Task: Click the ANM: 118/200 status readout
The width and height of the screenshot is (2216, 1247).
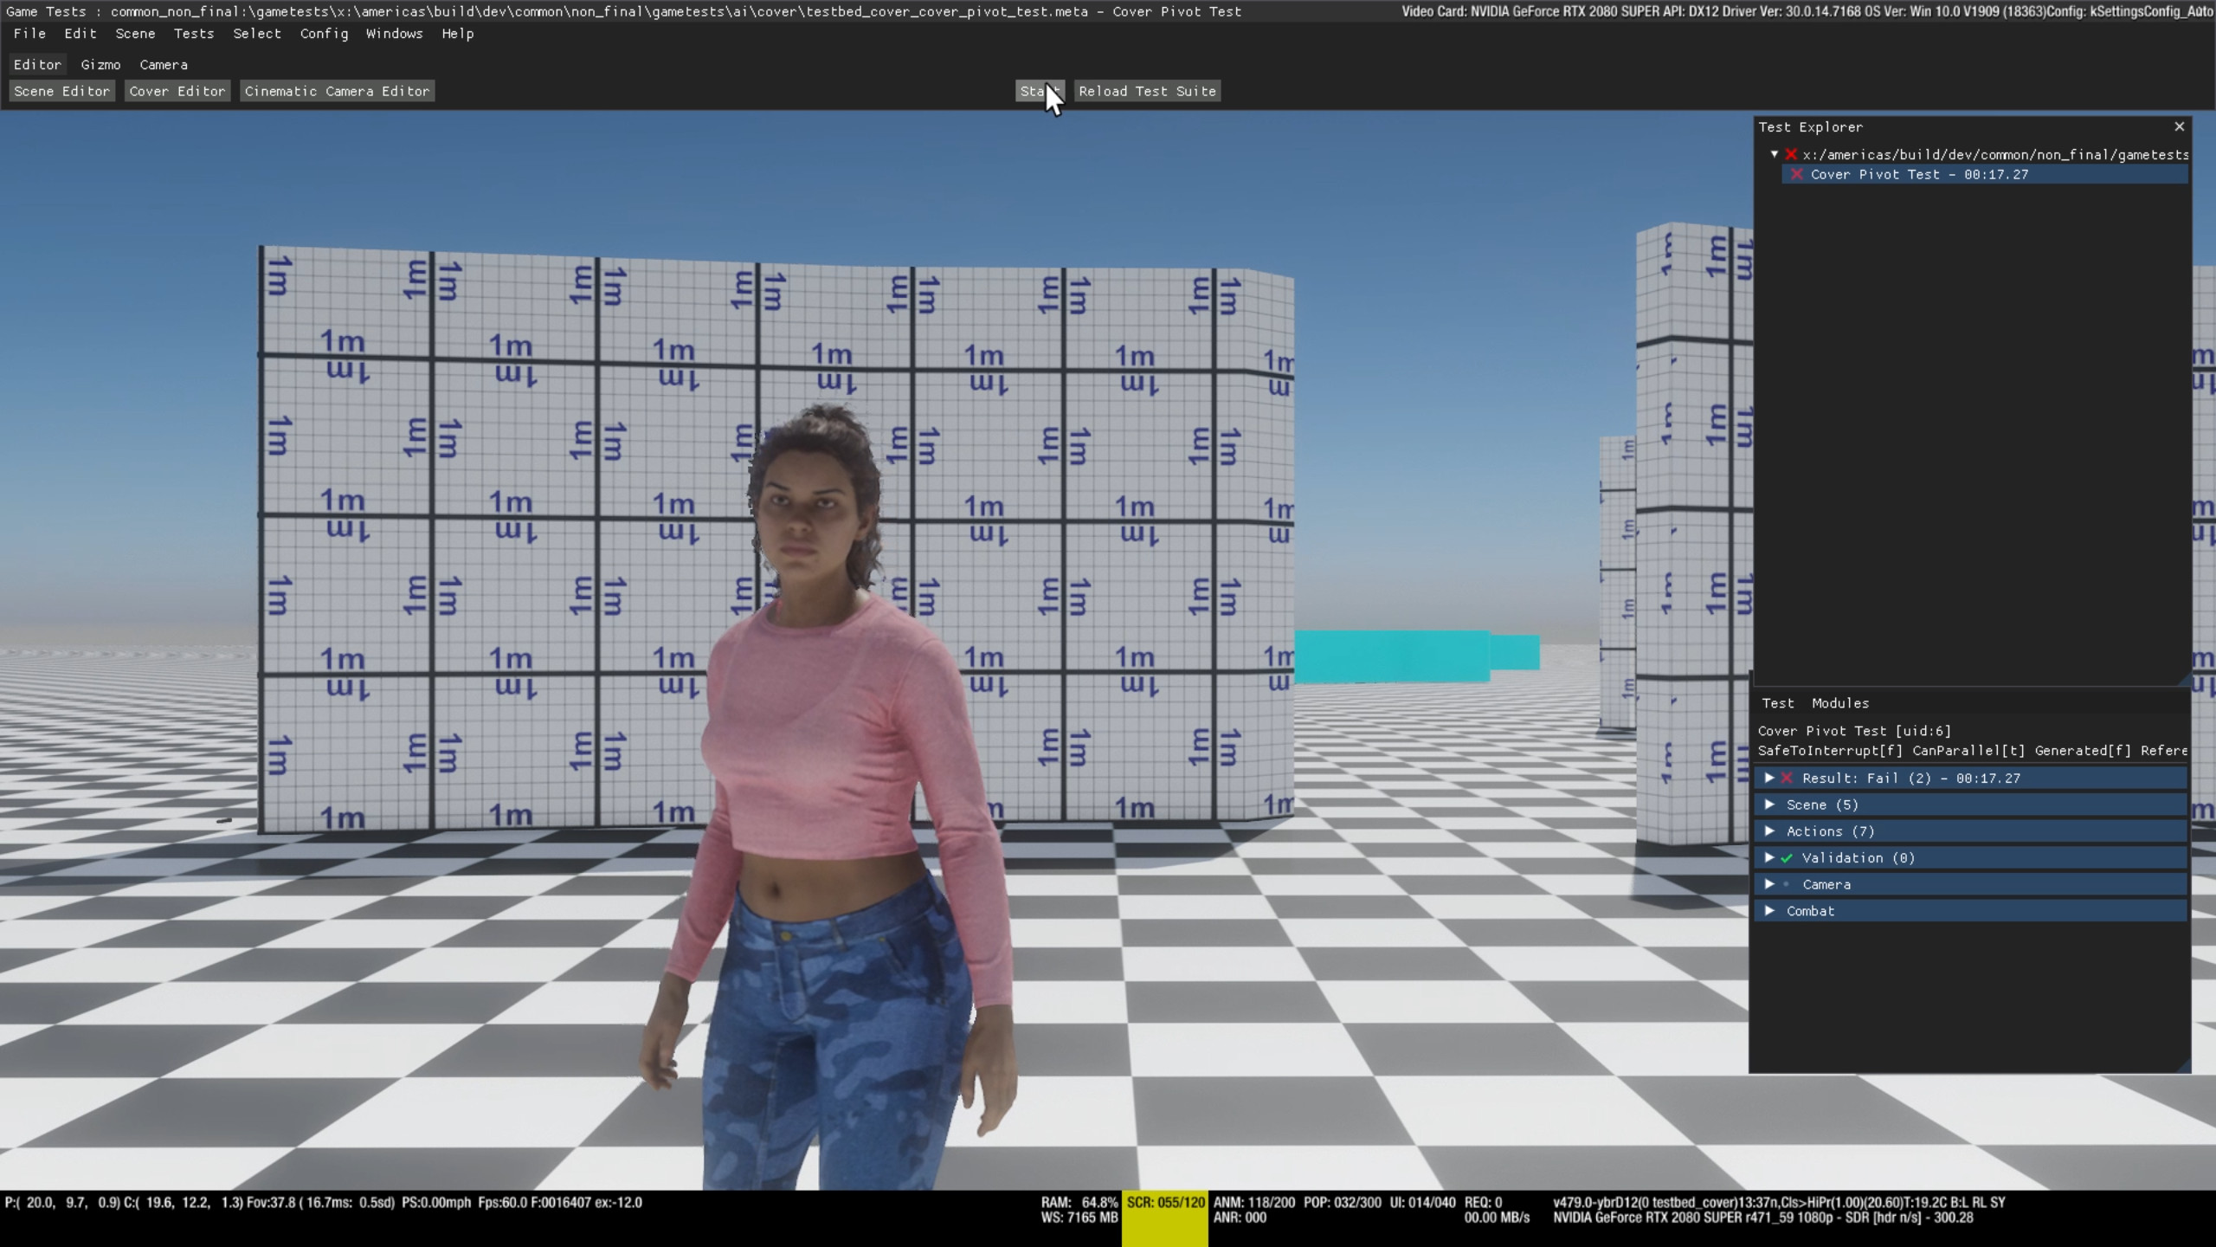Action: point(1254,1203)
